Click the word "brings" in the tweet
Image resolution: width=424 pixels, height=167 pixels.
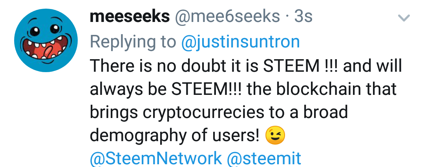tap(113, 113)
